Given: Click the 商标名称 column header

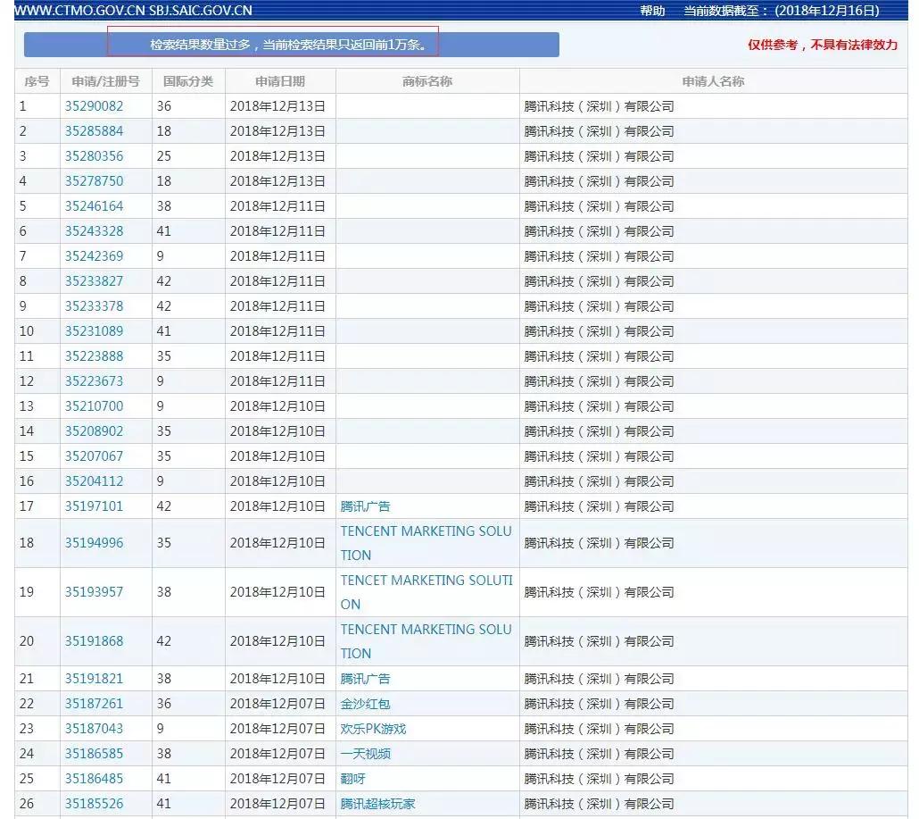Looking at the screenshot, I should point(427,81).
